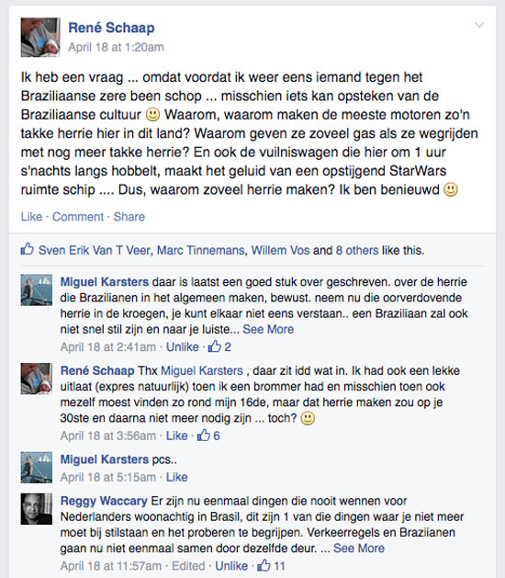This screenshot has width=505, height=578.
Task: Click thumbs-up icon beside Sven Erik Van T Veer
Action: (x=28, y=250)
